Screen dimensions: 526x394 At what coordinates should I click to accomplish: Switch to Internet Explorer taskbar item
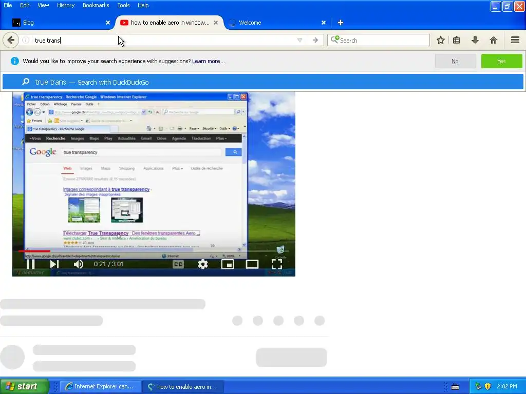100,386
